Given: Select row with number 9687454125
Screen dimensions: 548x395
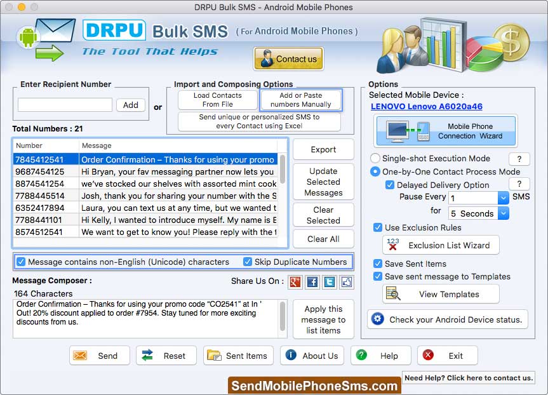Looking at the screenshot, I should [x=145, y=171].
